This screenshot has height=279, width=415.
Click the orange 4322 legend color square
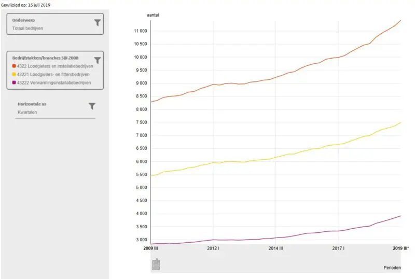(x=14, y=66)
